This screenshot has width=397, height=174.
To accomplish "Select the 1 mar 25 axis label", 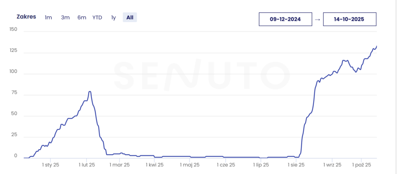I will [x=120, y=165].
